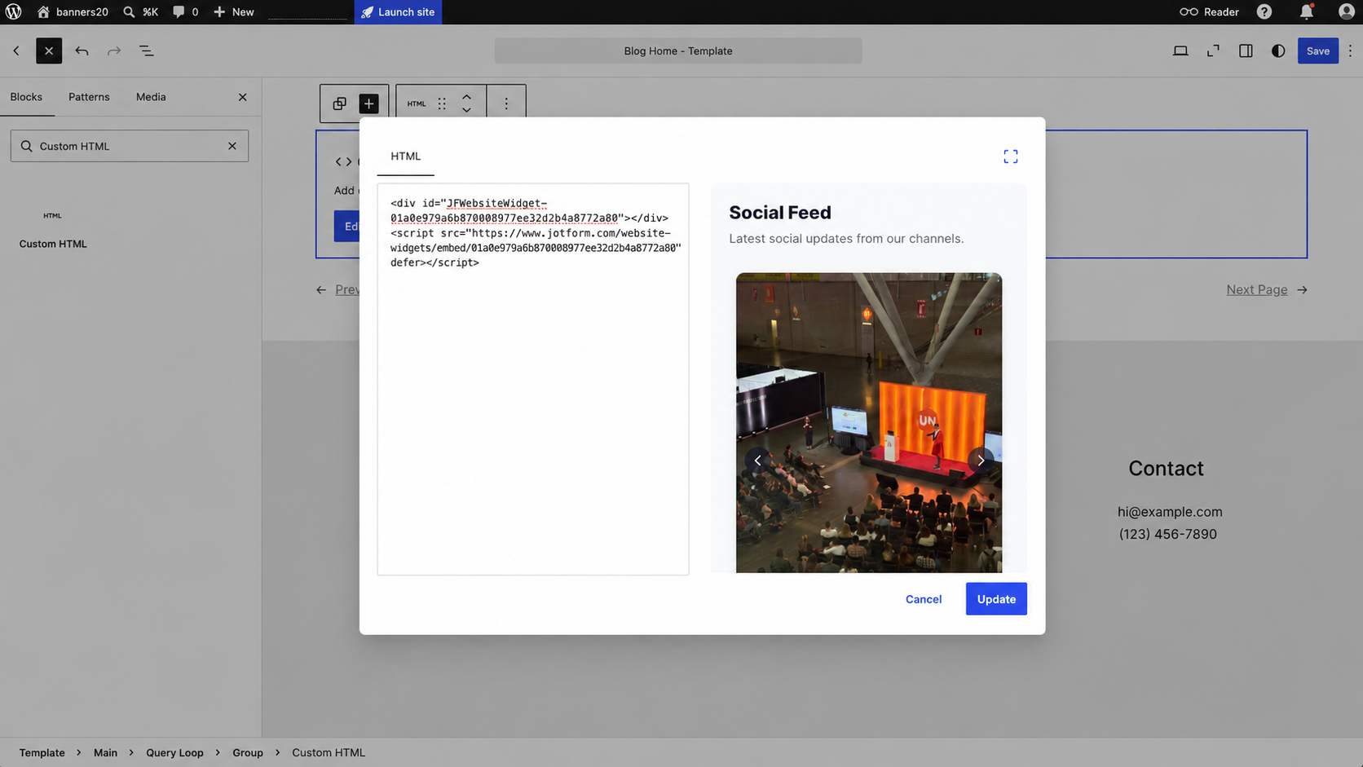Switch to the Patterns tab

(89, 97)
